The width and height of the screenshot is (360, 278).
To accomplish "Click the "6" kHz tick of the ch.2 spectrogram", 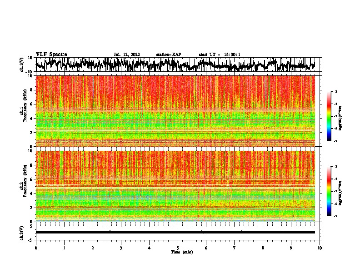I will (x=32, y=179).
